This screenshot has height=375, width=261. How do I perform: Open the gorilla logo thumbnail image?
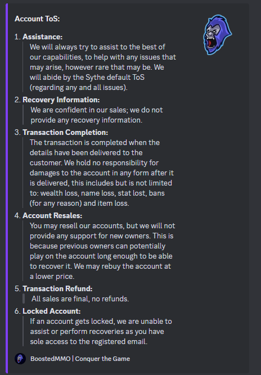point(217,35)
